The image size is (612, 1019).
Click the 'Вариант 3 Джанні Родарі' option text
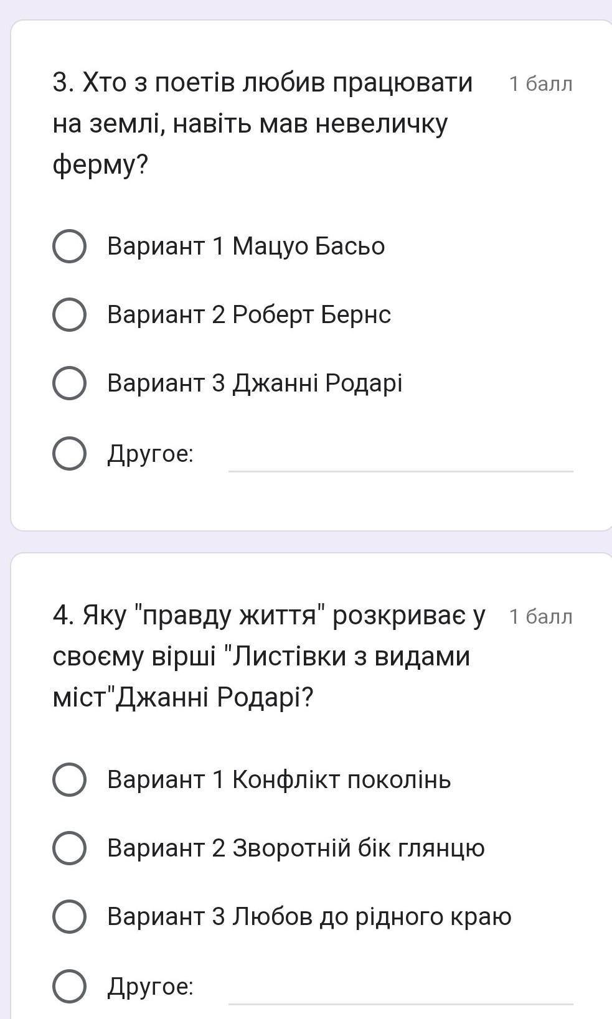click(x=255, y=383)
